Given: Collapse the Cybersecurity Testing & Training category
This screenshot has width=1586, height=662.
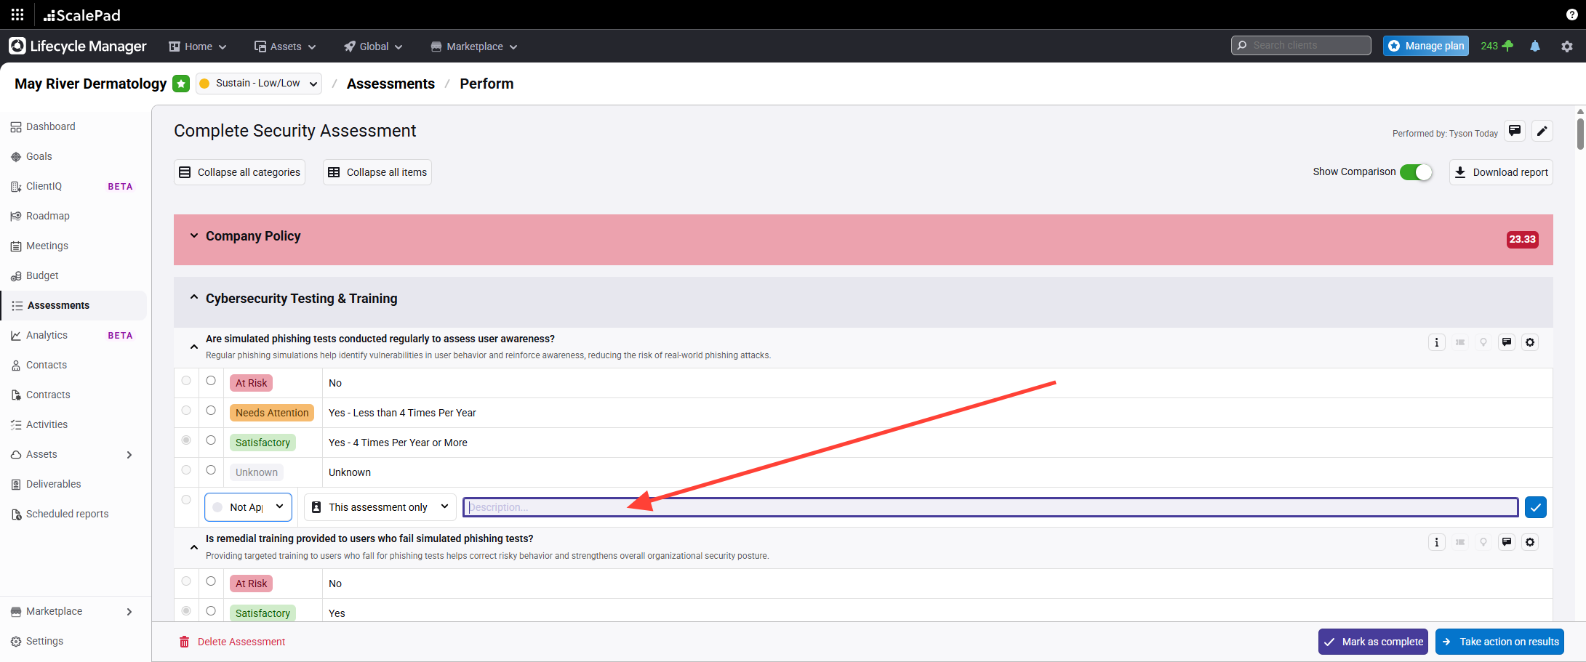Looking at the screenshot, I should point(194,298).
